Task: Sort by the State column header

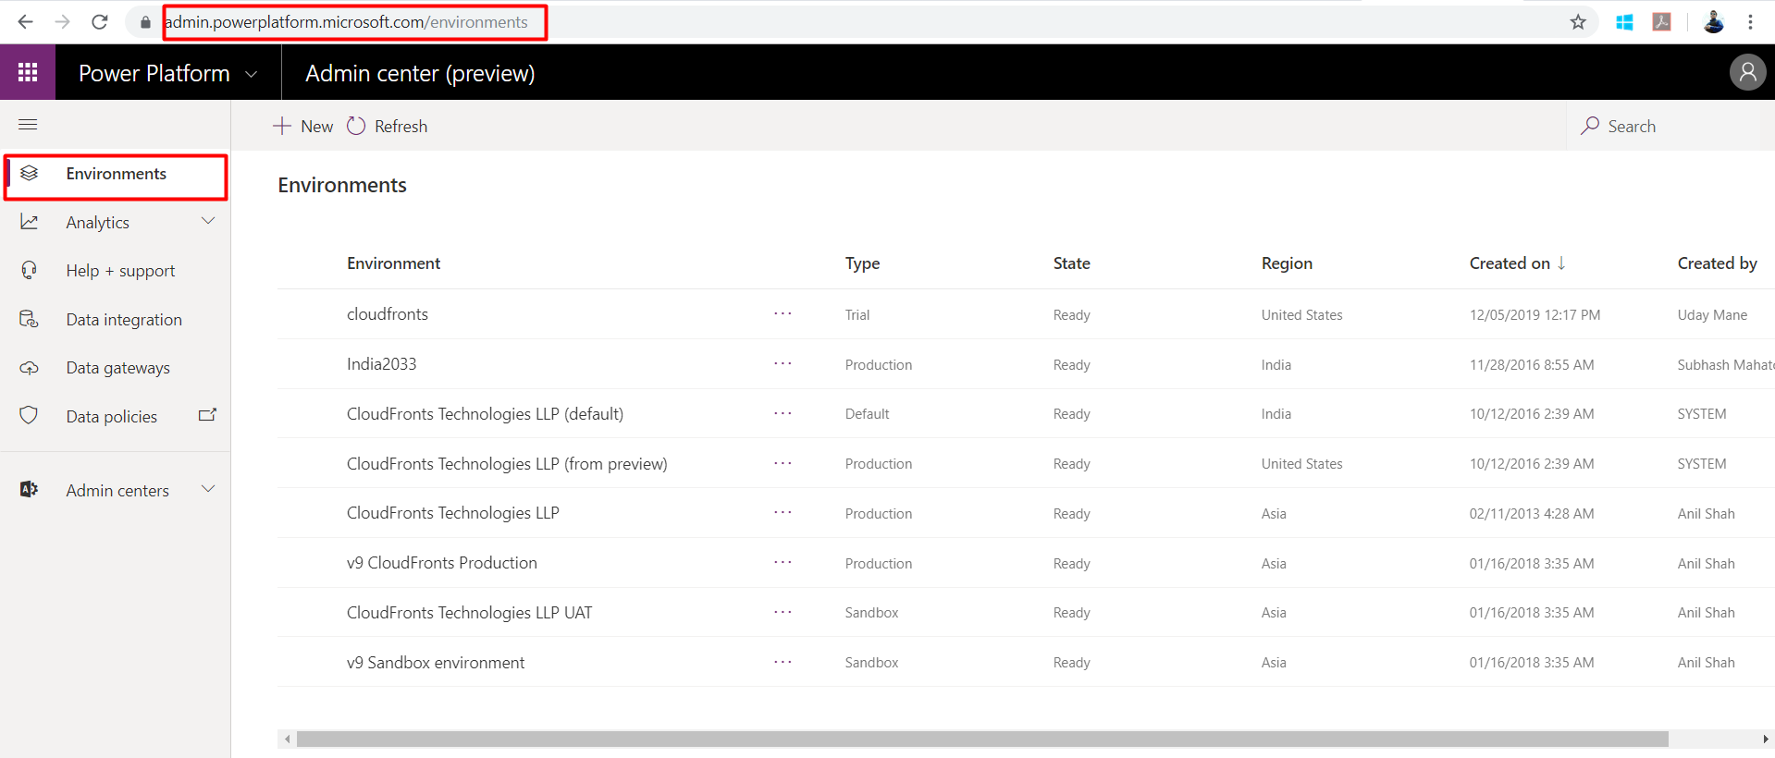Action: coord(1071,263)
